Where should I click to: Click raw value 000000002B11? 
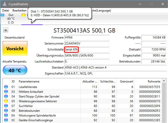click(x=150, y=96)
